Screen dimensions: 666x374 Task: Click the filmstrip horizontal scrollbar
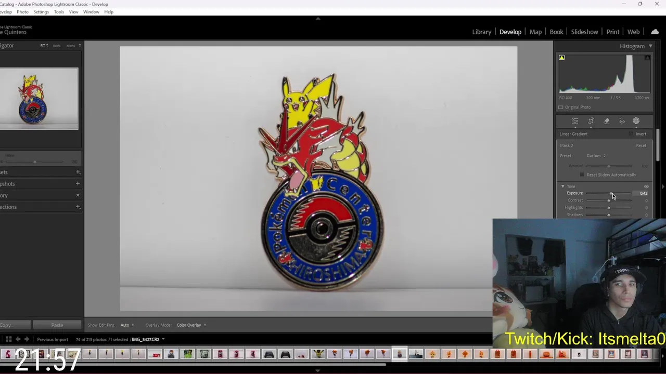193,364
